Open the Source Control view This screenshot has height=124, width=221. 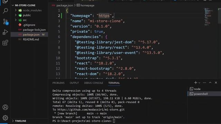6,22
